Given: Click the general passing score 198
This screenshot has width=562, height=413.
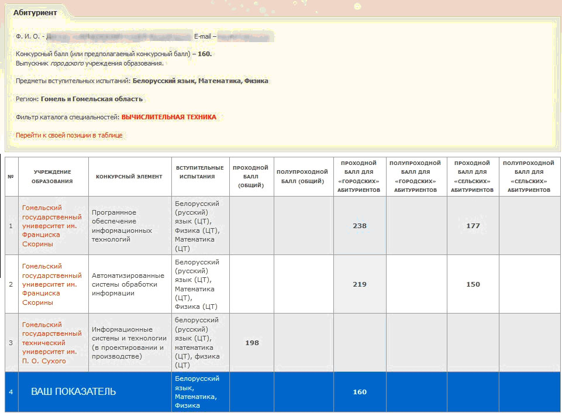Looking at the screenshot, I should click(x=251, y=342).
